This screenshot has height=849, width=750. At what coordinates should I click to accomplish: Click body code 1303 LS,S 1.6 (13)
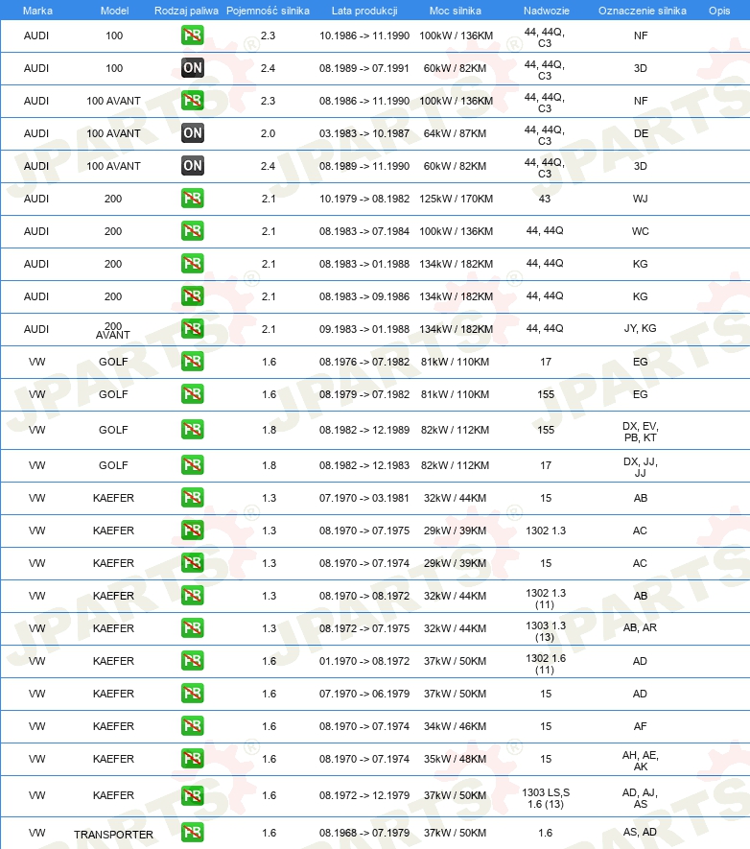click(x=546, y=798)
